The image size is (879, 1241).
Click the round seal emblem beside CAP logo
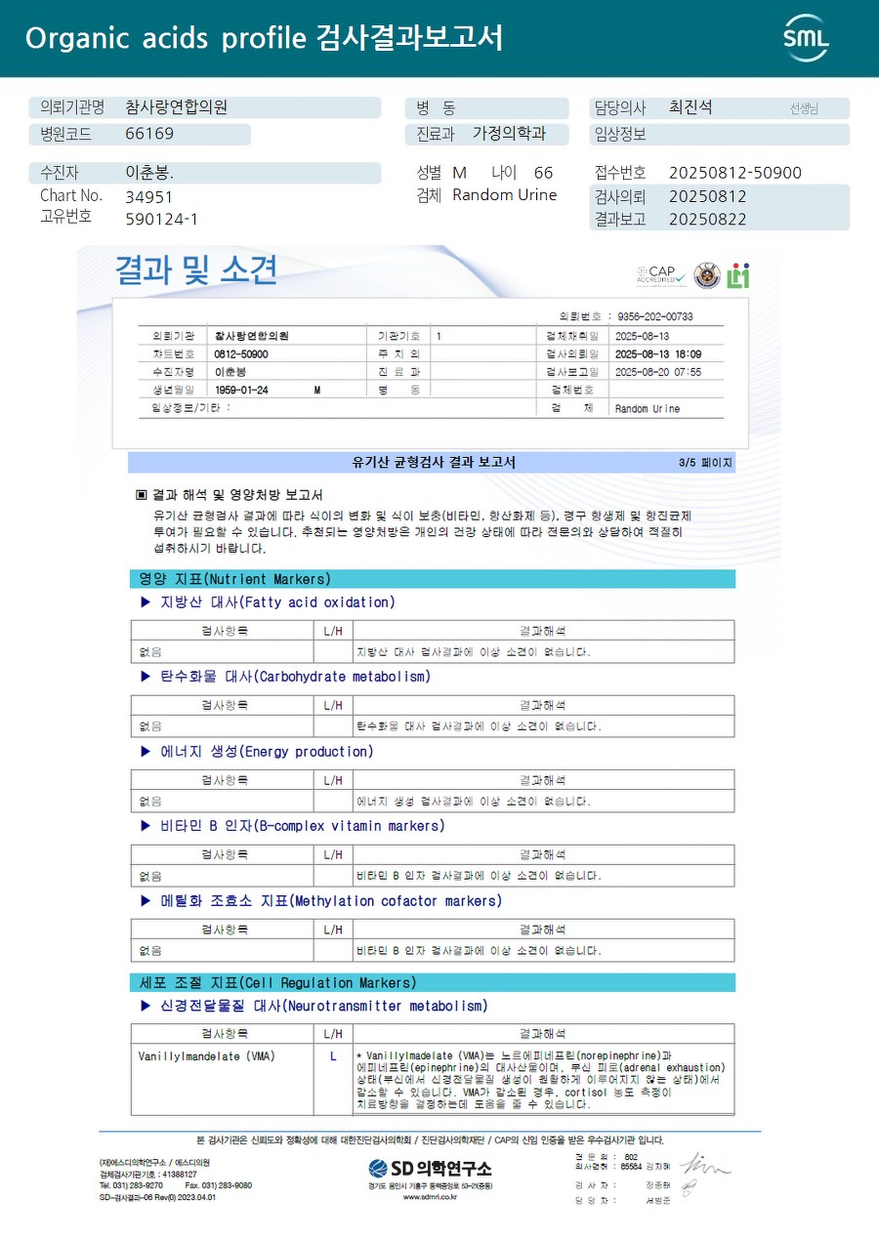click(x=706, y=275)
